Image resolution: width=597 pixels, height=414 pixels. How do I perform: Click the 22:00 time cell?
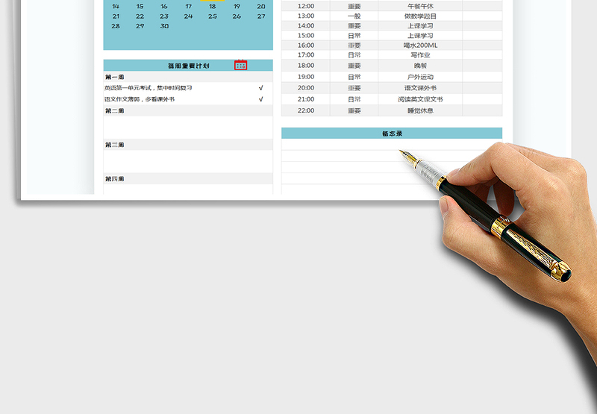[306, 110]
